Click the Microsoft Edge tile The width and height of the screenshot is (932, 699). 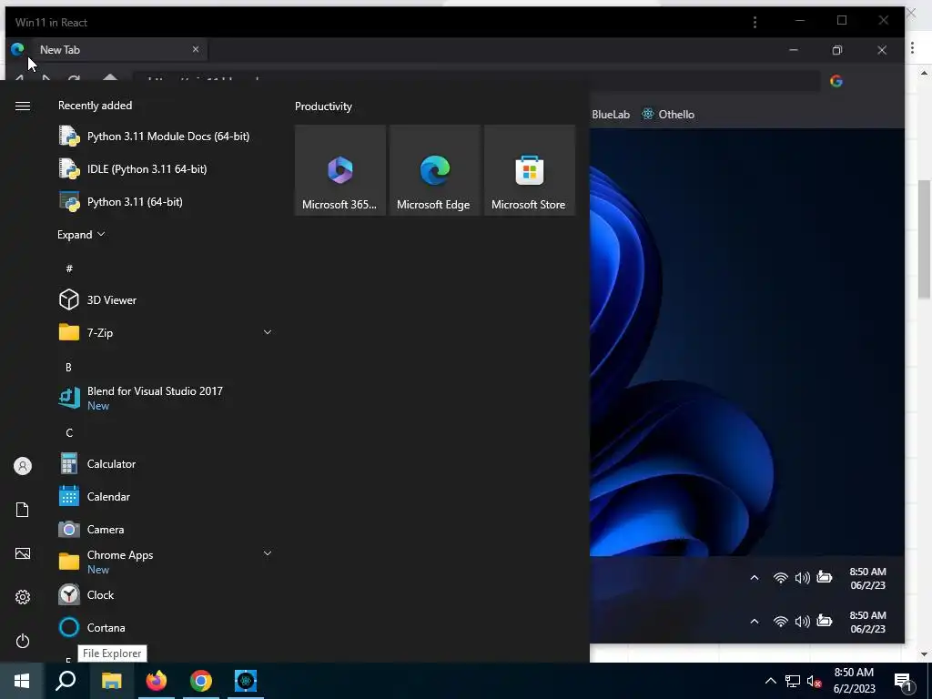tap(434, 170)
